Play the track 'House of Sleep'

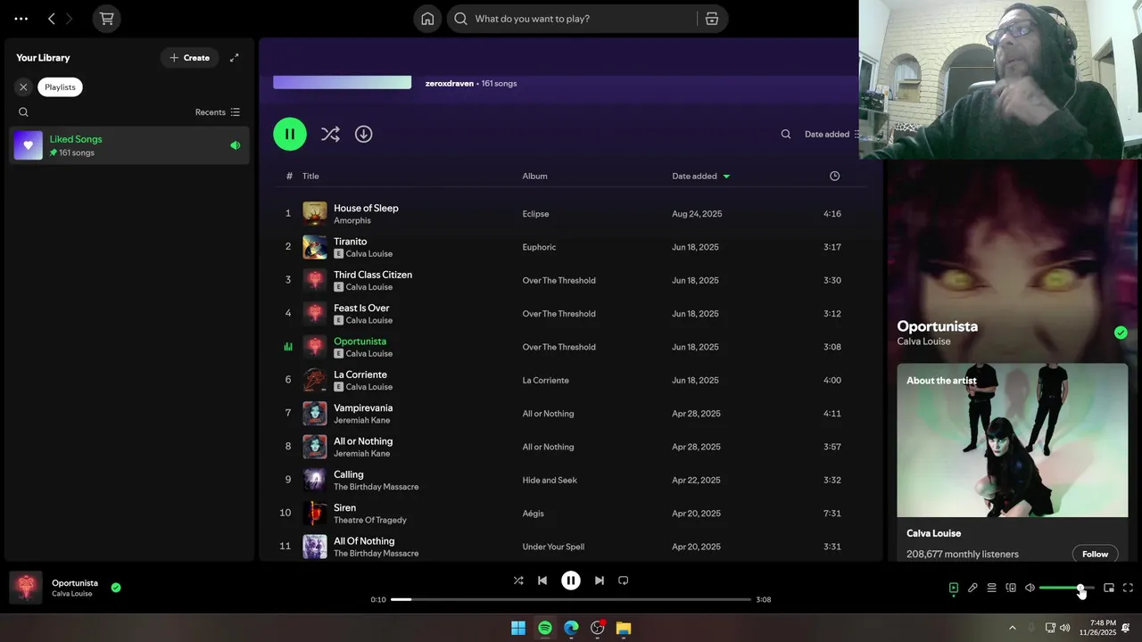366,208
